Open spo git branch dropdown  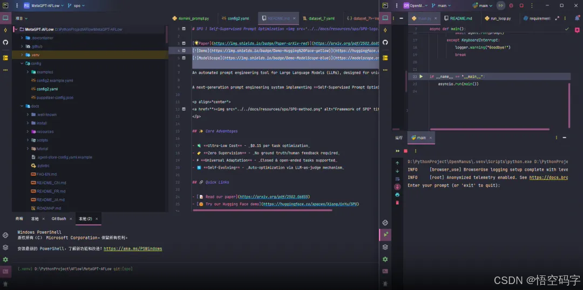coord(76,5)
